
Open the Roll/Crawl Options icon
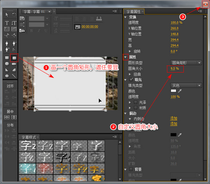point(22,25)
